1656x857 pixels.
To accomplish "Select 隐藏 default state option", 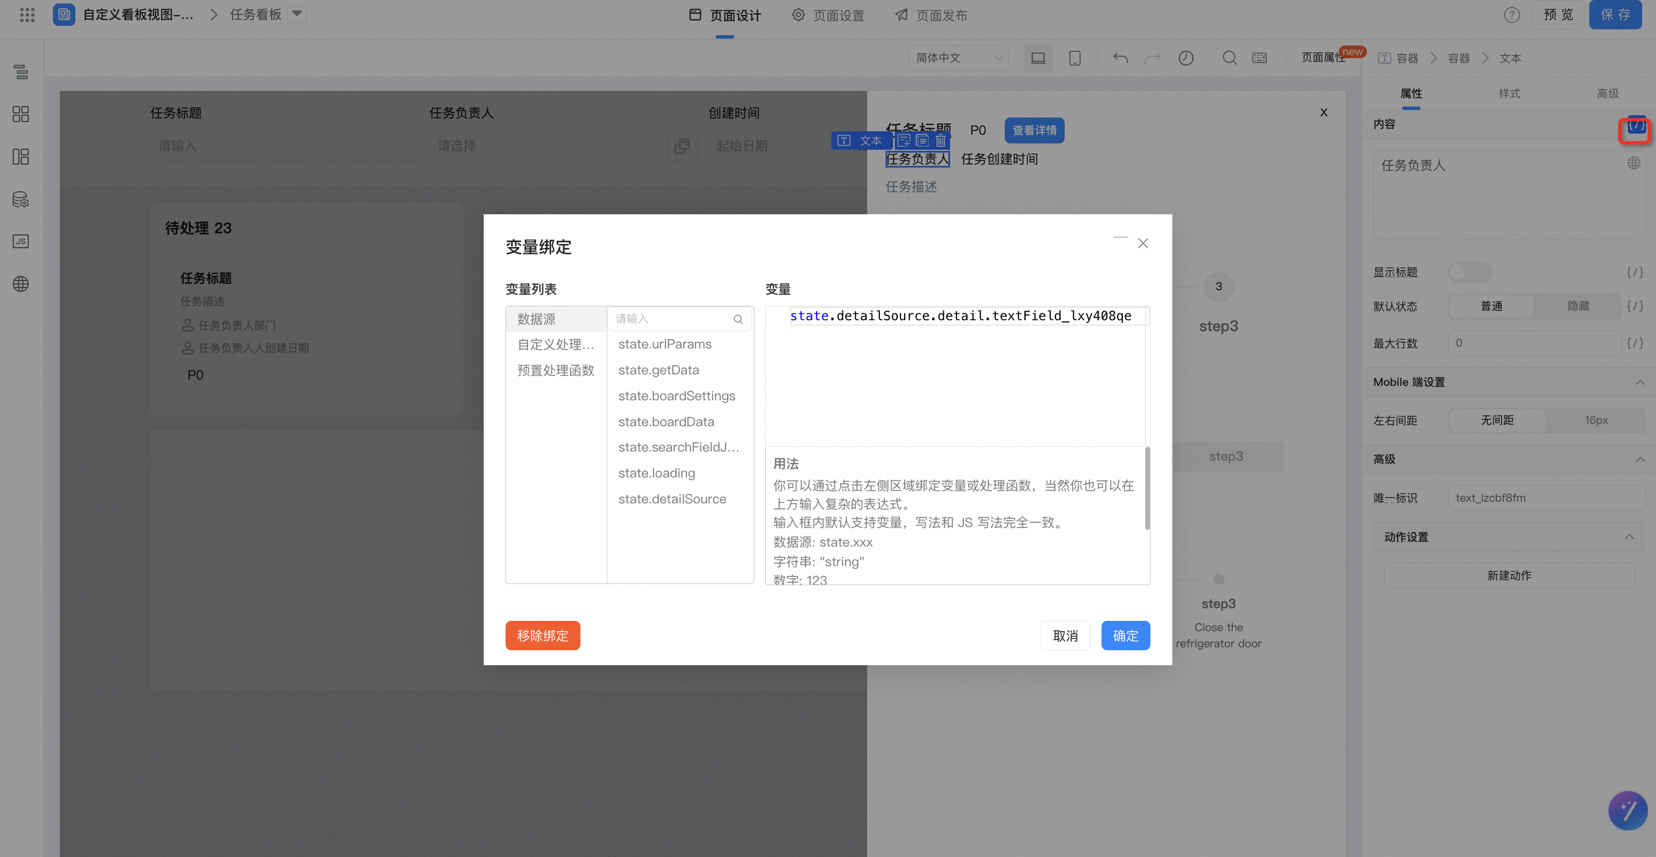I will (1578, 306).
